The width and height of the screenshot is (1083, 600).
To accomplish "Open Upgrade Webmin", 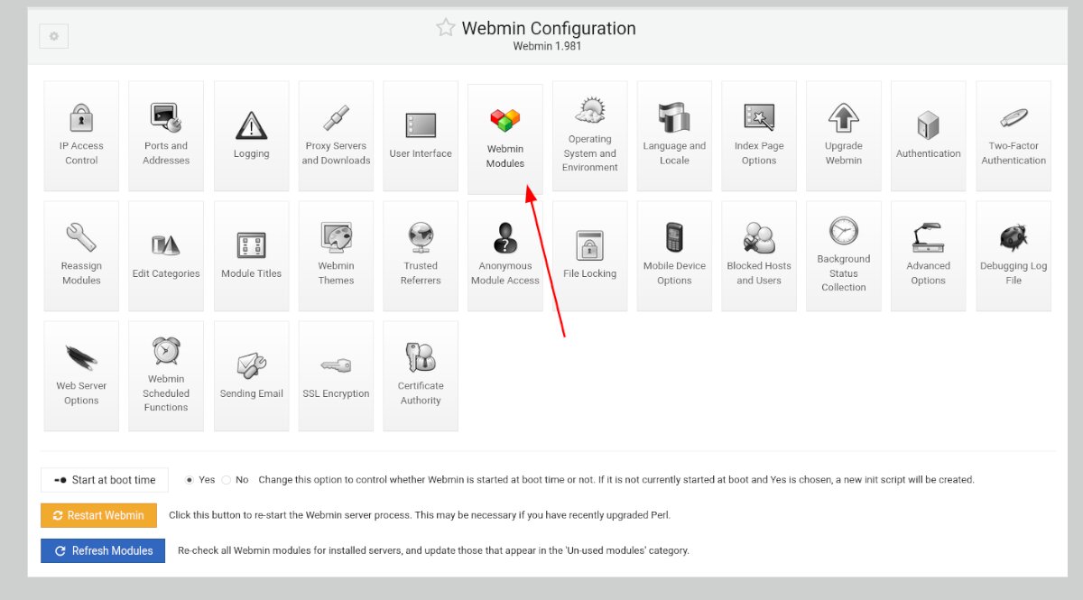I will click(x=844, y=135).
